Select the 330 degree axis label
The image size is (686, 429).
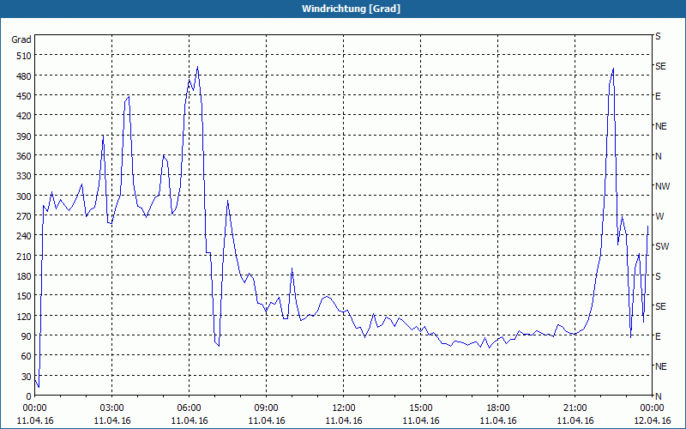24,176
